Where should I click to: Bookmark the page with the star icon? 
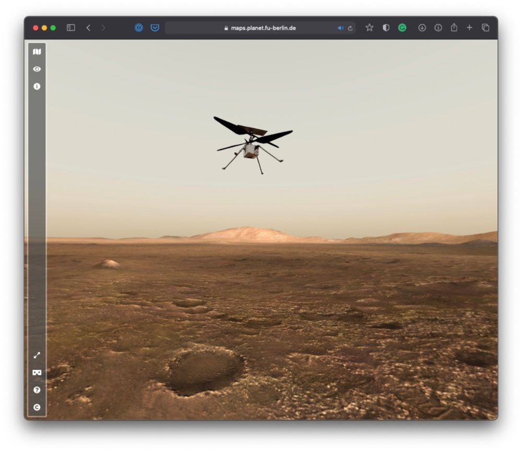(369, 28)
